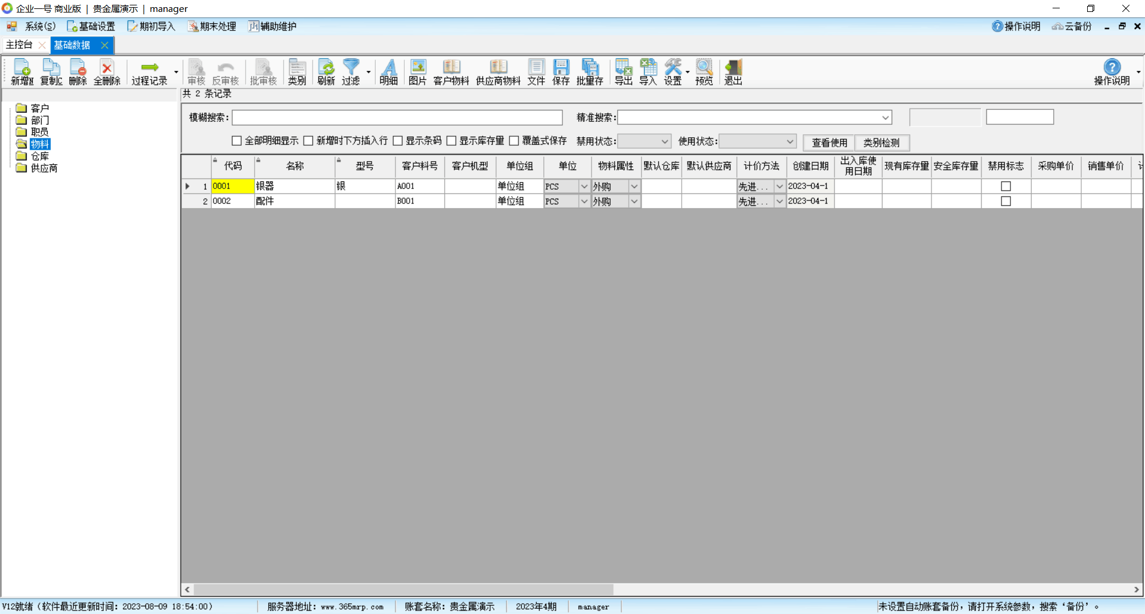Image resolution: width=1145 pixels, height=614 pixels.
Task: Switch to the 主控台 tab
Action: pos(19,45)
